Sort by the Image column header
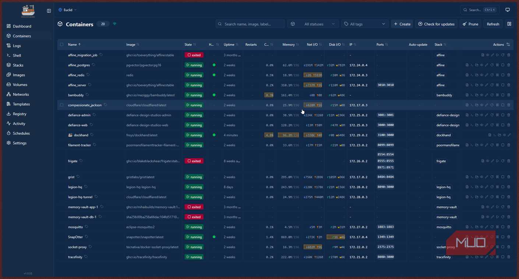519x279 pixels. click(133, 45)
